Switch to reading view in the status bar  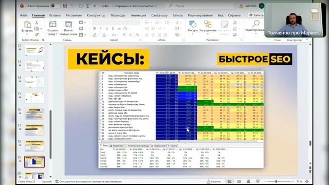coord(248,181)
